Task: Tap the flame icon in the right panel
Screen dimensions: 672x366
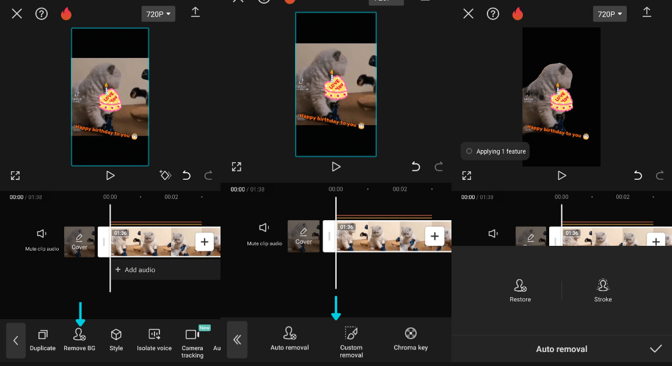Action: [517, 13]
